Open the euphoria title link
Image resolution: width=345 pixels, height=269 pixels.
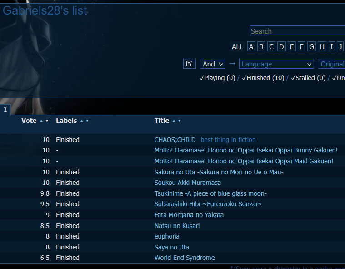click(x=167, y=236)
